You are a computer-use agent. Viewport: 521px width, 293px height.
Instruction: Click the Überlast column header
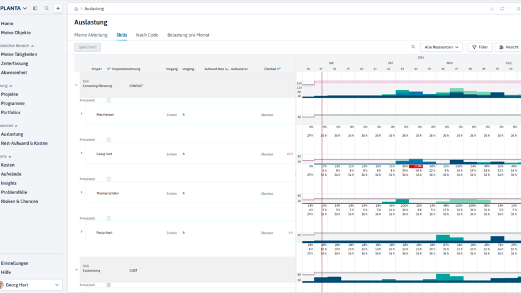click(272, 69)
